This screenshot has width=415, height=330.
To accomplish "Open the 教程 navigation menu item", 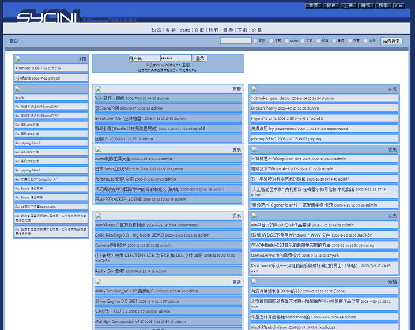I will pos(213,30).
